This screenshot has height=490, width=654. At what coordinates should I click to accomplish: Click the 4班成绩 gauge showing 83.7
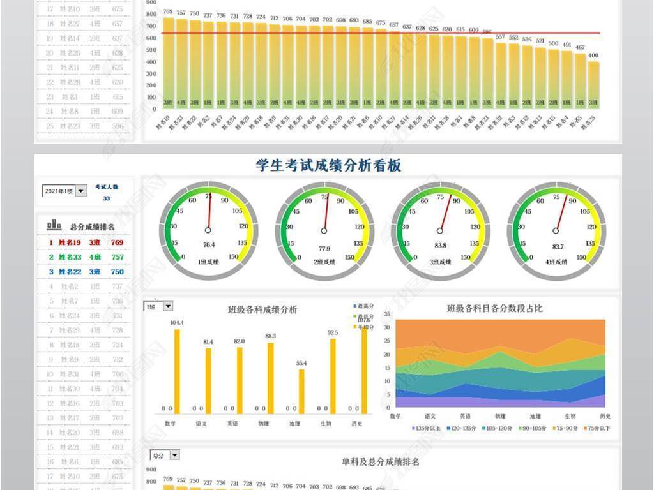(556, 230)
